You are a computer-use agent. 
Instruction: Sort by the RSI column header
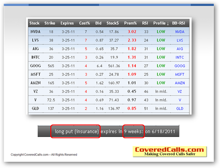tap(145, 23)
